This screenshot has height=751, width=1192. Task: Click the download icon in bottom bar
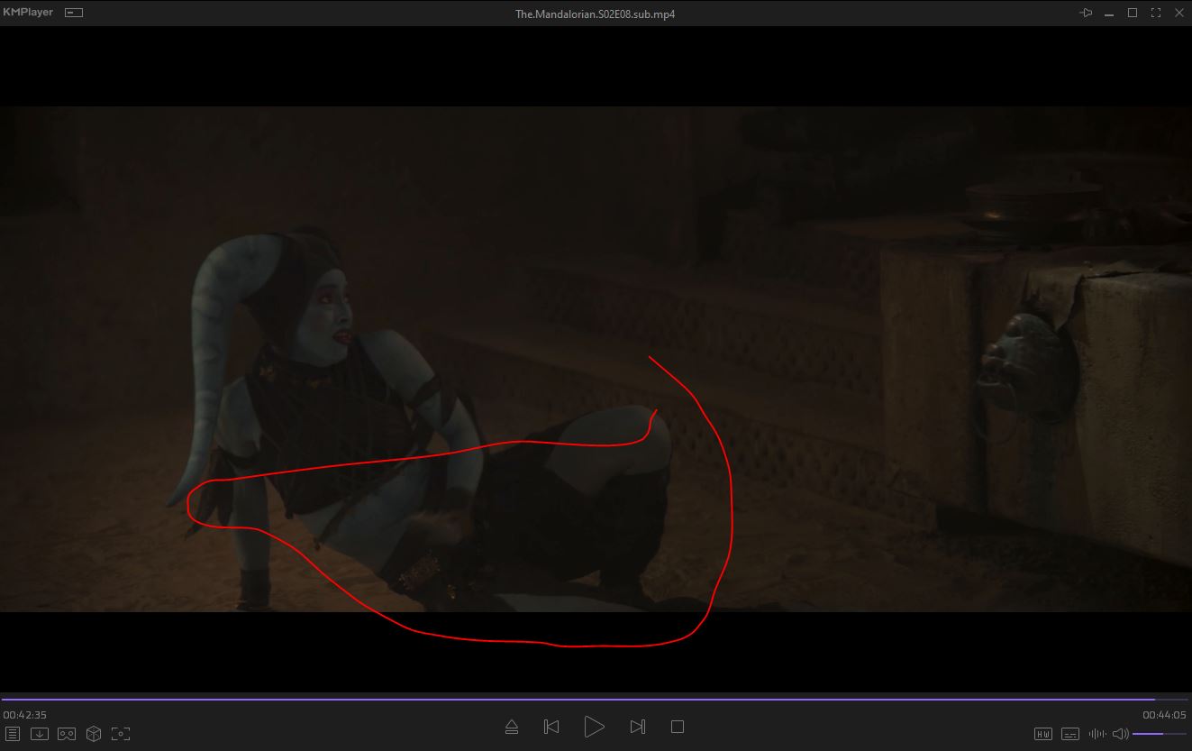click(x=39, y=734)
